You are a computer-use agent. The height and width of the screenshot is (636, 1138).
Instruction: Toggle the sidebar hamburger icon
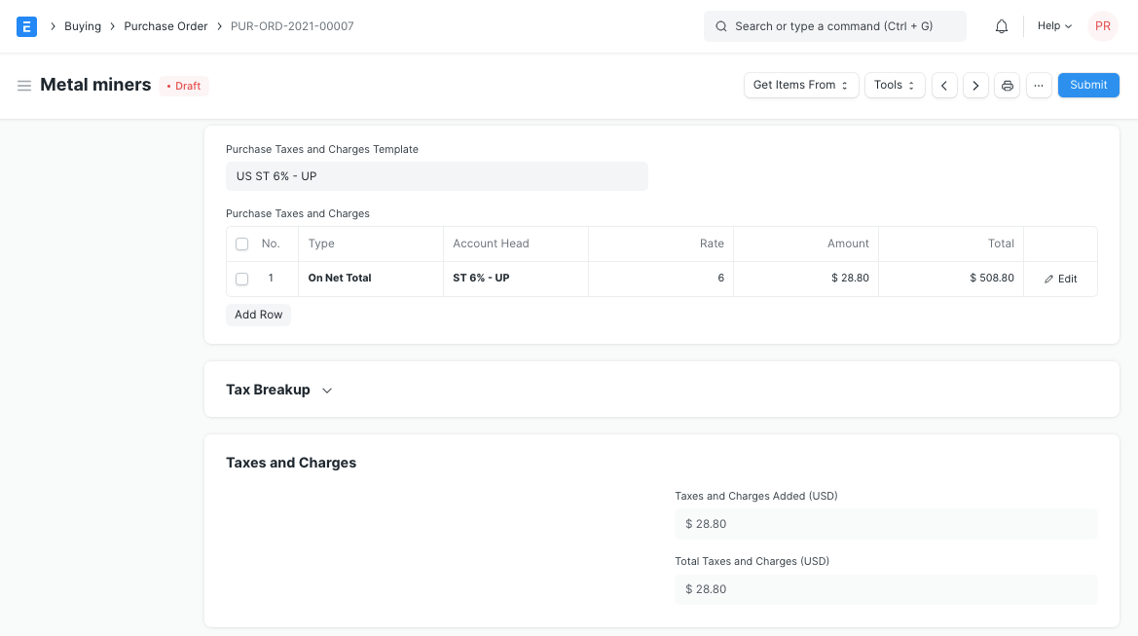click(x=24, y=85)
